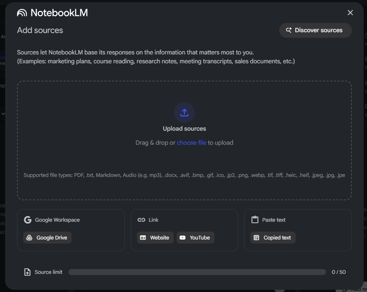367x292 pixels.
Task: Click the chain link icon next to Link
Action: tap(141, 220)
